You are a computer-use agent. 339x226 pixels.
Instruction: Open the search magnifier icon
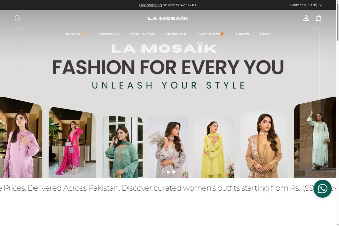coord(18,18)
